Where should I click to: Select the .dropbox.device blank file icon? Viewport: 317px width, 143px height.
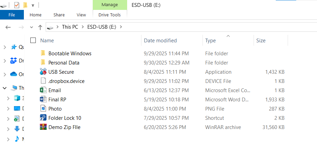click(43, 81)
